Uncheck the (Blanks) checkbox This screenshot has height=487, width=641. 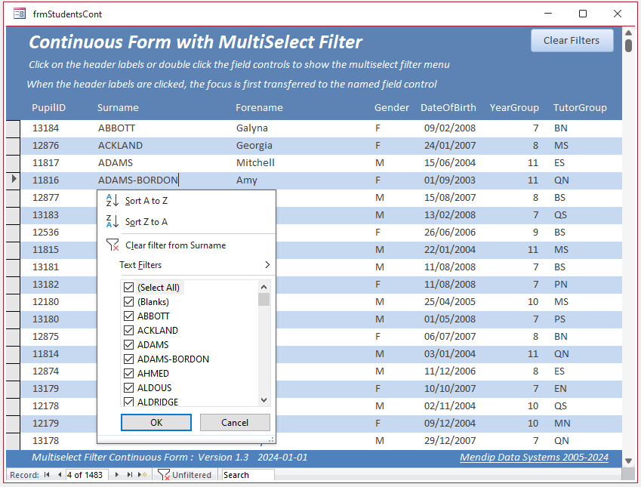point(129,302)
